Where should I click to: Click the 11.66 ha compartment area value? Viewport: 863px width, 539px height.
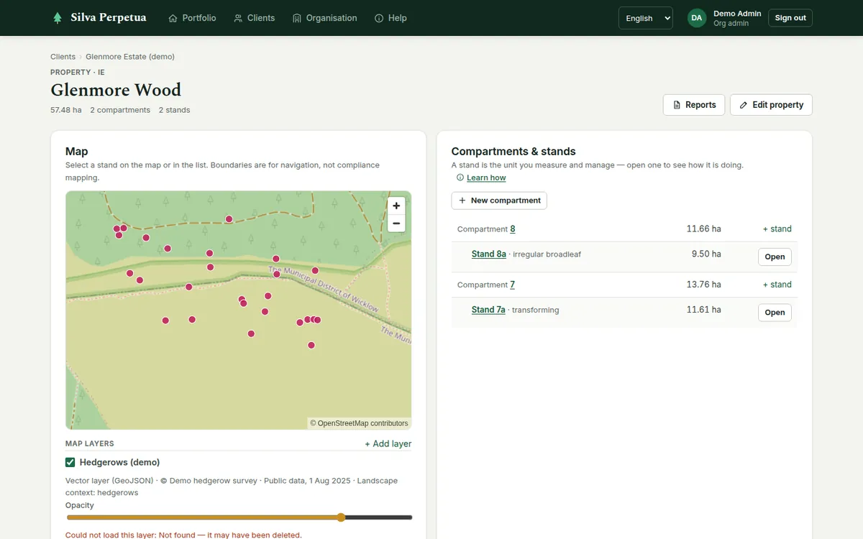coord(703,229)
